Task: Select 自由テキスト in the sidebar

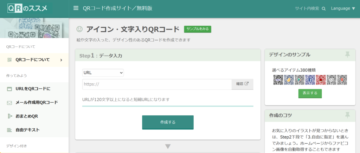Action: (27, 130)
